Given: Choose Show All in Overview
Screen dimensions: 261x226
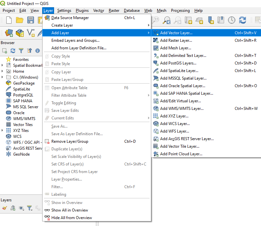Looking at the screenshot, I should click(97, 210).
